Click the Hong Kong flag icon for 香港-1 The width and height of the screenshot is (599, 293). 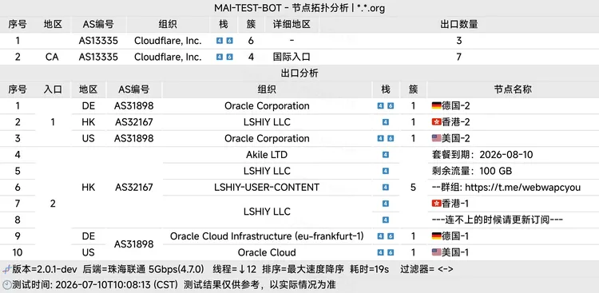pyautogui.click(x=436, y=204)
